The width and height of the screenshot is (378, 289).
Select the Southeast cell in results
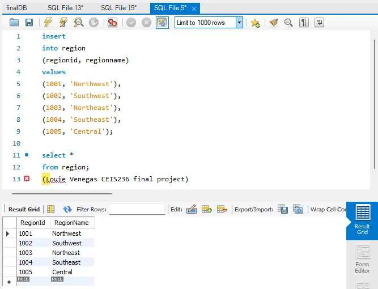(73, 262)
